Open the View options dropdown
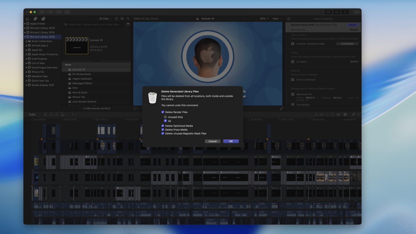 [277, 19]
